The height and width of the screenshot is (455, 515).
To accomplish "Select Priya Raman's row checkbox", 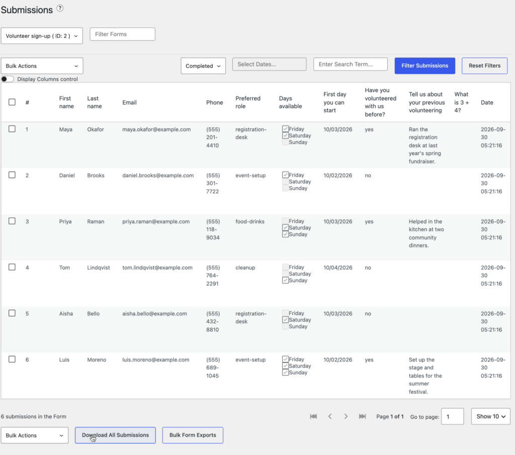I will pos(12,221).
